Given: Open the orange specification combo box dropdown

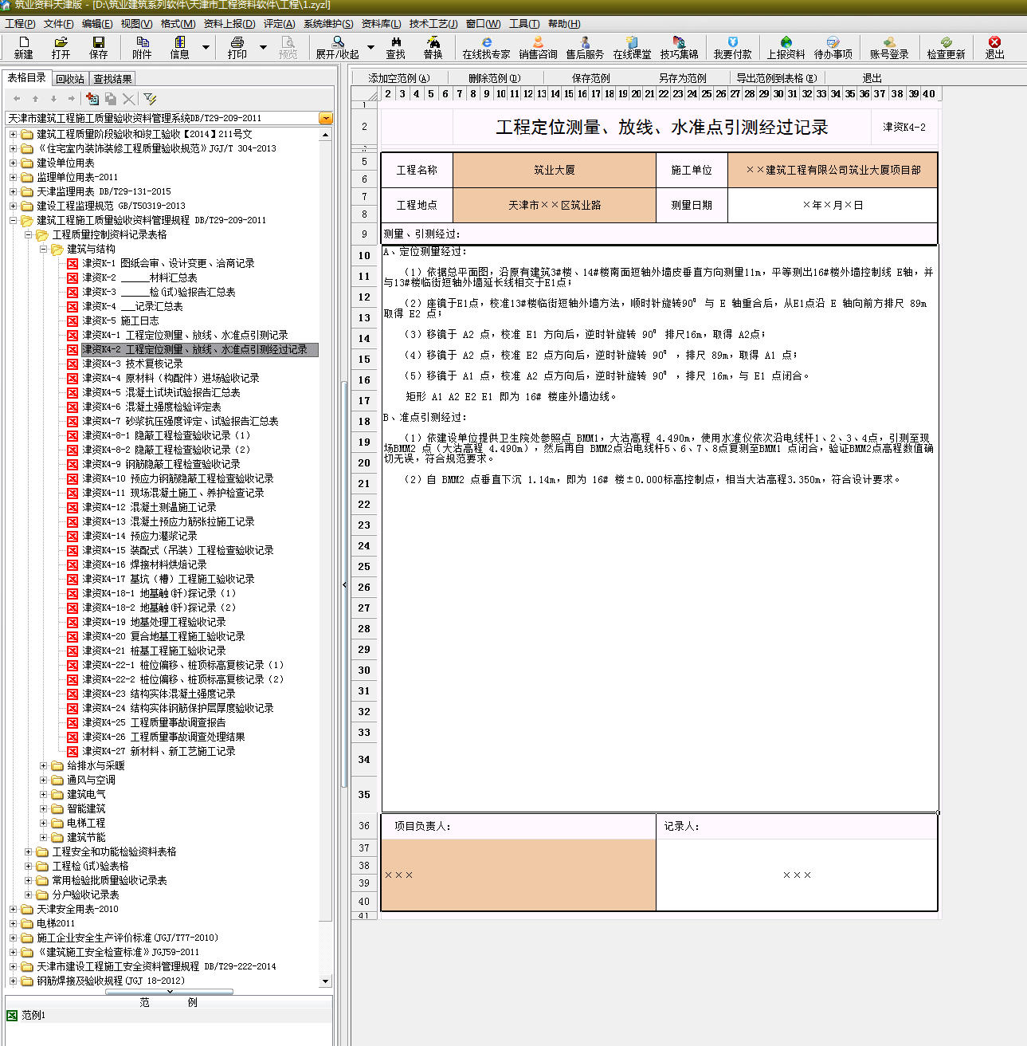Looking at the screenshot, I should click(325, 118).
